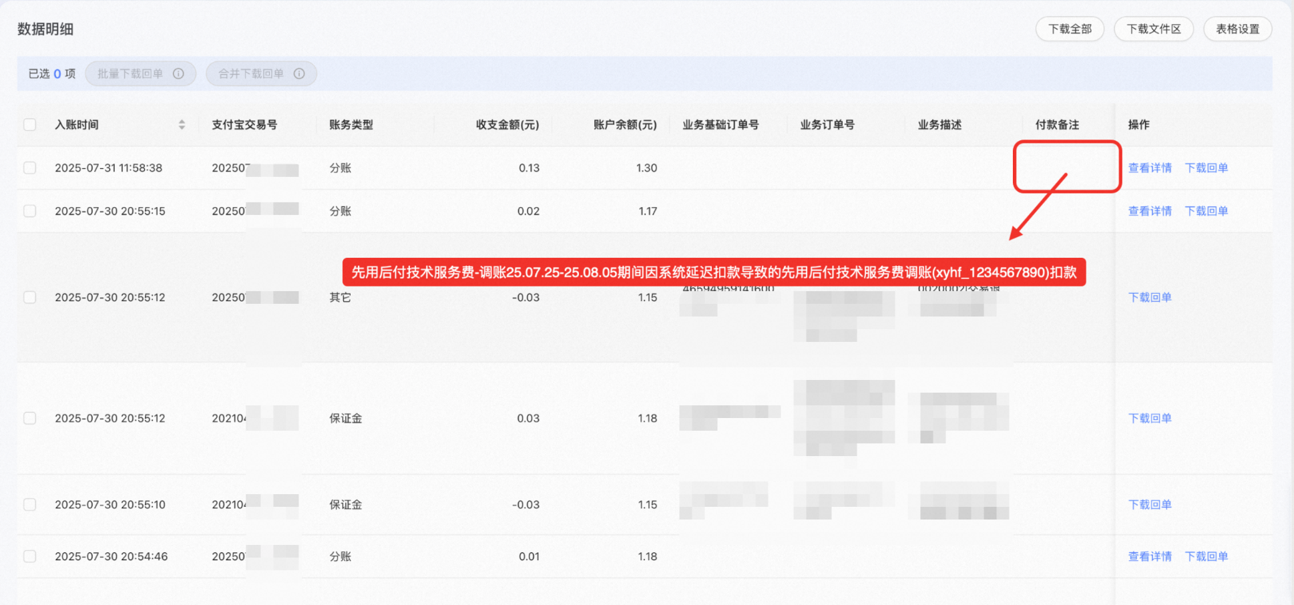
Task: Click 下载回单 for the 2025-07-31 11:58:38 row
Action: [1207, 168]
